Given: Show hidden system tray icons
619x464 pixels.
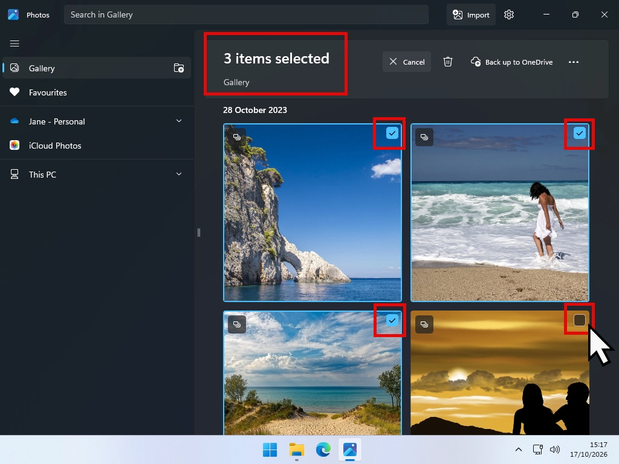Looking at the screenshot, I should (x=519, y=449).
